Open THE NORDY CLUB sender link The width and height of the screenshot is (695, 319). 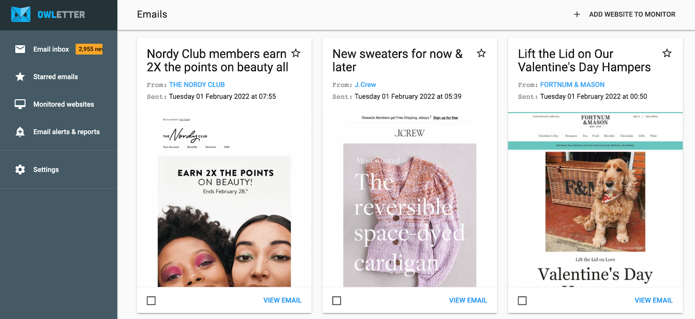197,85
